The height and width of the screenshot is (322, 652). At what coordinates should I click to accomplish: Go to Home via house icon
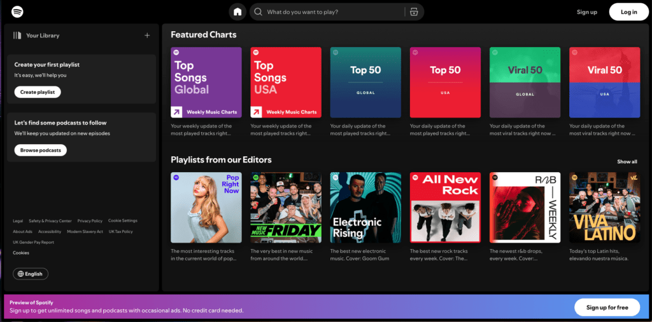pos(237,12)
